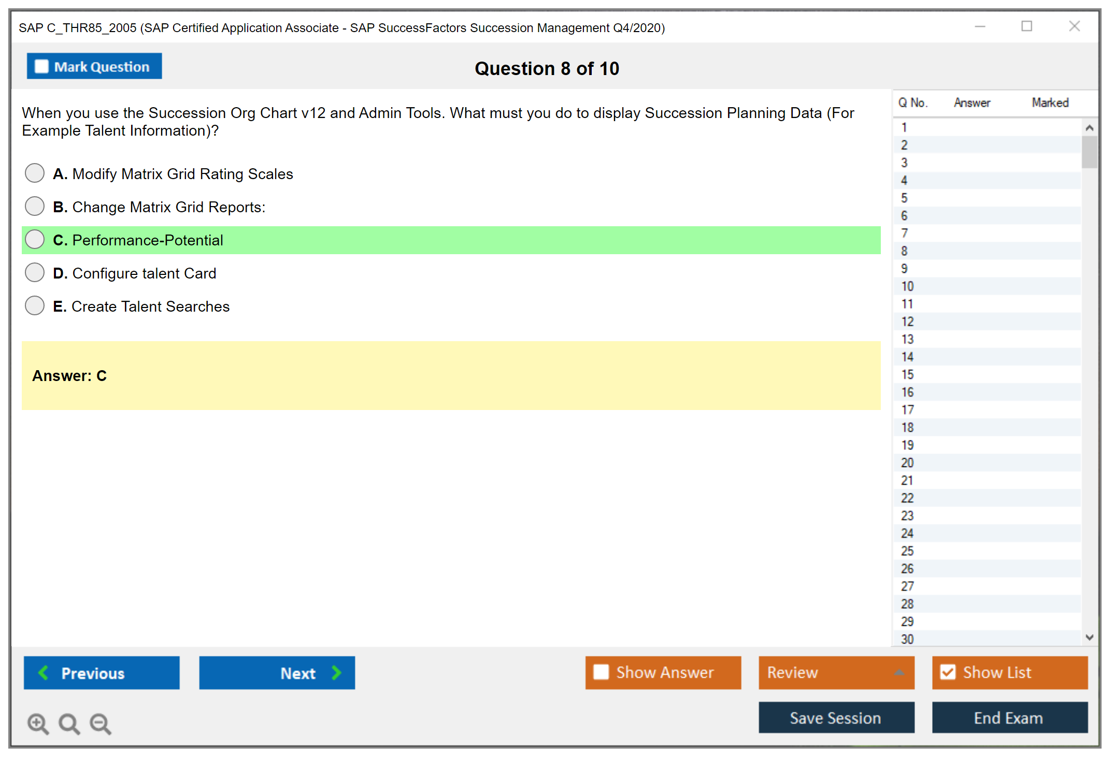
Task: Select question 12 in the list
Action: coord(908,321)
